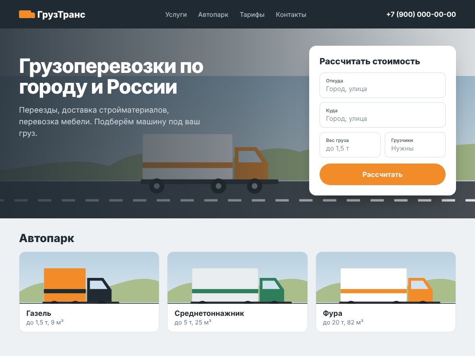Click the 'до 5 т, 25 м³' text
The width and height of the screenshot is (475, 356).
click(x=193, y=322)
